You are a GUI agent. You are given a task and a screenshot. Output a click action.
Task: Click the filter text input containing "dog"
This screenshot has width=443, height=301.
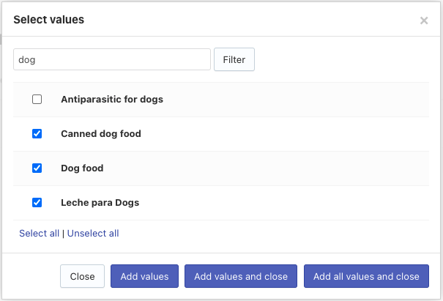[112, 60]
